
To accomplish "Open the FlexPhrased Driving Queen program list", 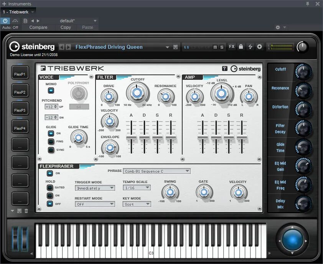I will pos(167,47).
